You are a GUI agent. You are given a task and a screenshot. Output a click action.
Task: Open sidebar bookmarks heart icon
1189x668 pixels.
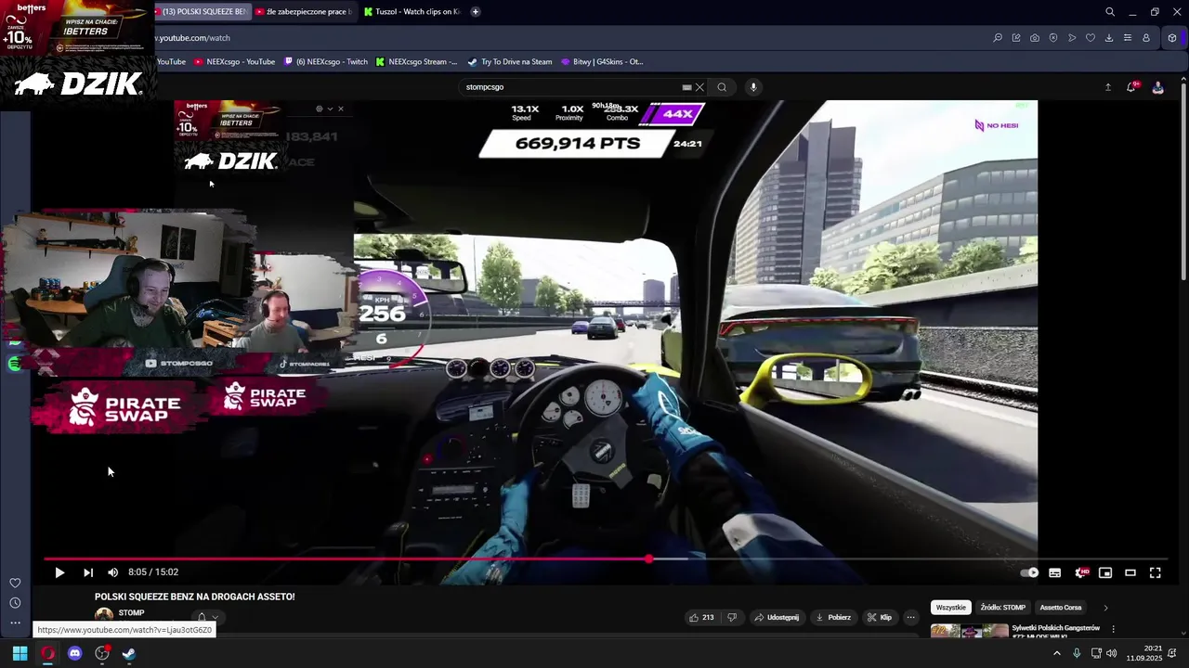pos(15,583)
